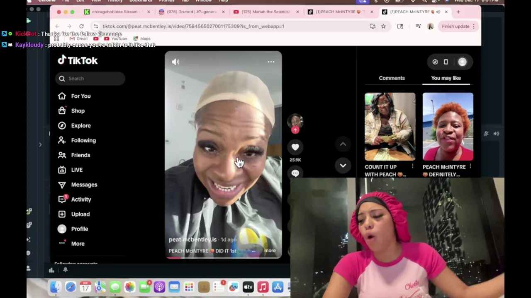Click the Chrome back arrow
531x298 pixels.
pos(57,26)
